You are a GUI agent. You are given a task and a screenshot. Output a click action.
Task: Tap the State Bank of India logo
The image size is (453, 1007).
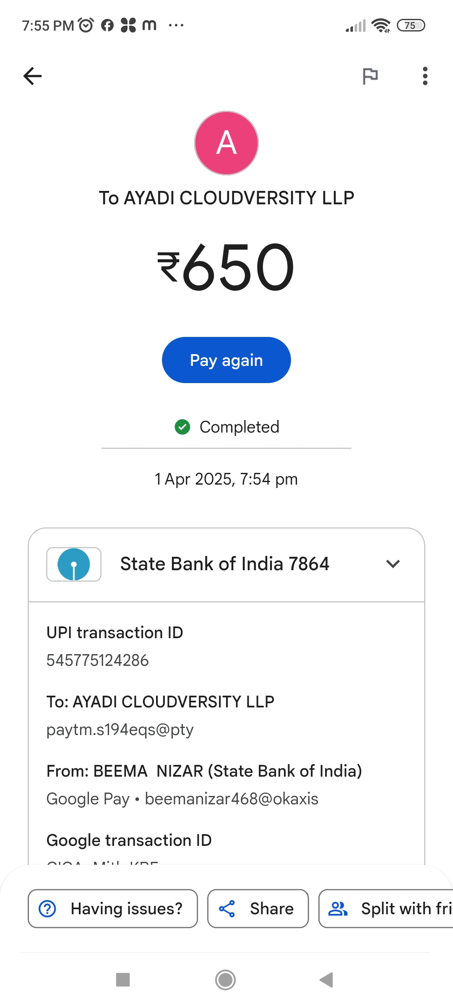click(74, 564)
